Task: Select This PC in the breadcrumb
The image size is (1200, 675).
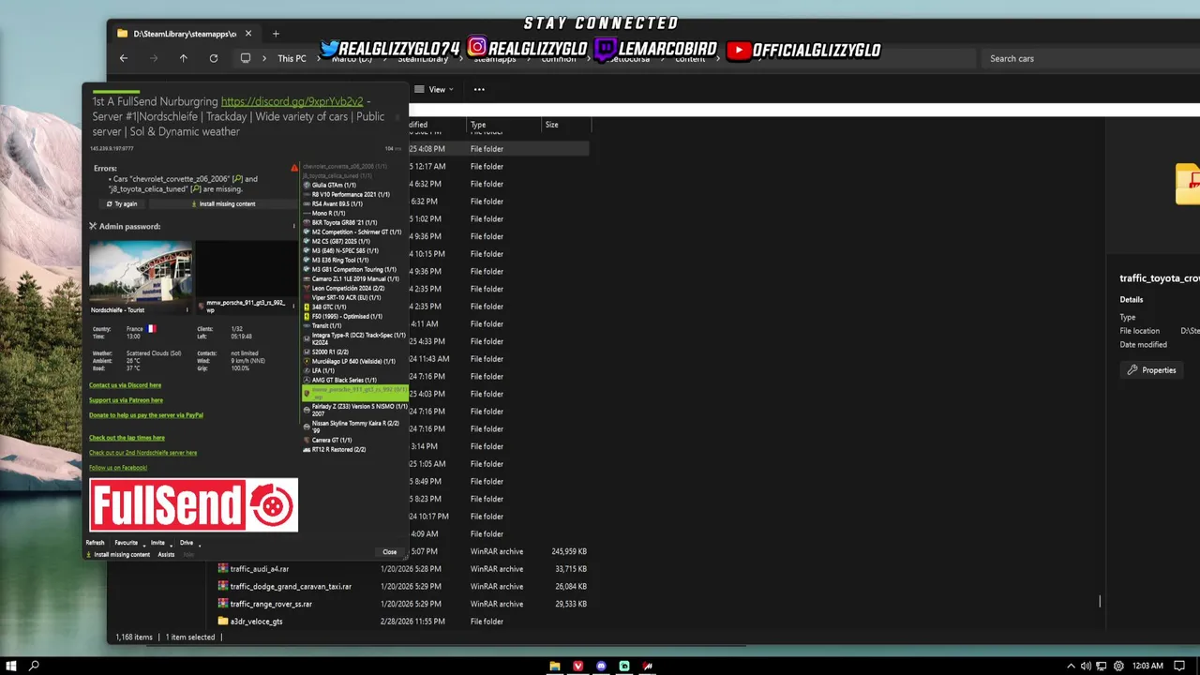Action: pyautogui.click(x=292, y=58)
